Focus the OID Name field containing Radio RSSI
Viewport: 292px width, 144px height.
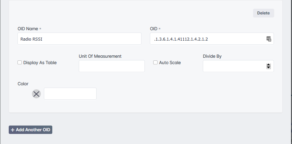point(79,39)
